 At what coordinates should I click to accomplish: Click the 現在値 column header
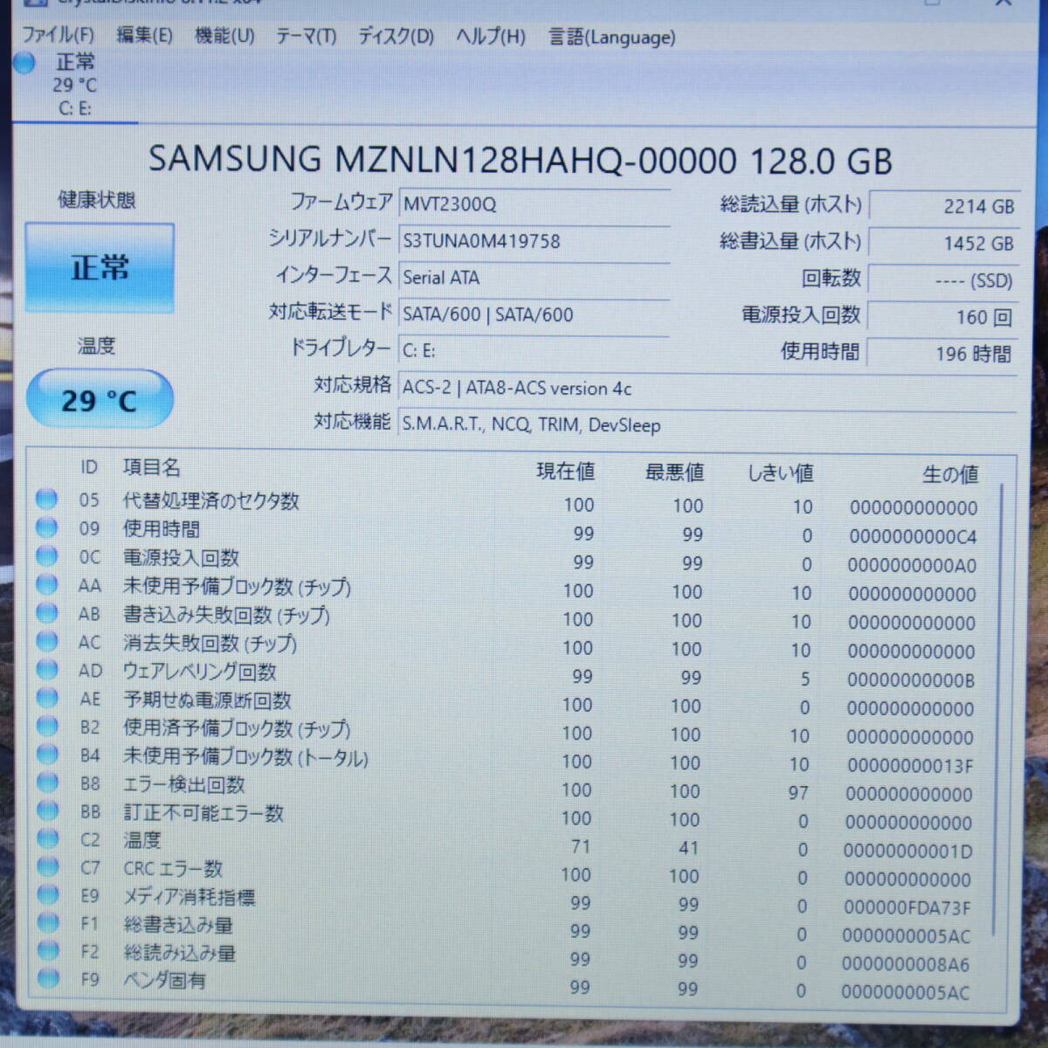565,472
